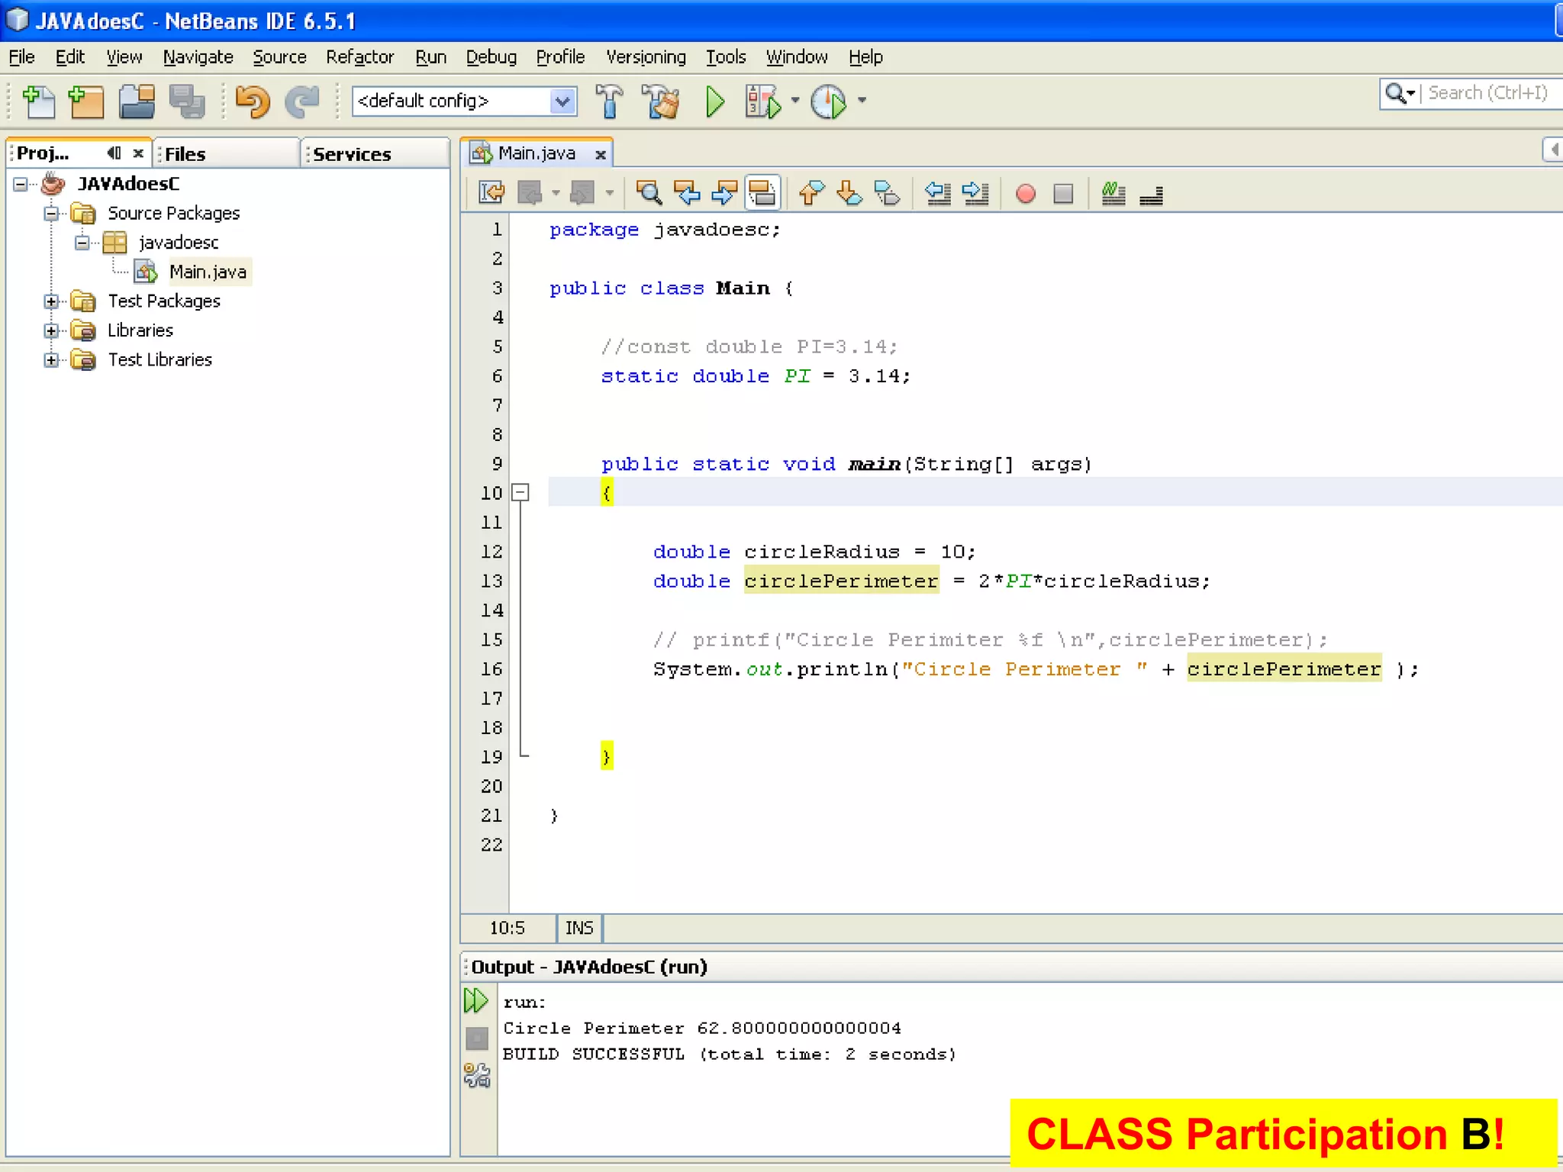This screenshot has width=1563, height=1172.
Task: Open the Versioning menu
Action: click(646, 57)
